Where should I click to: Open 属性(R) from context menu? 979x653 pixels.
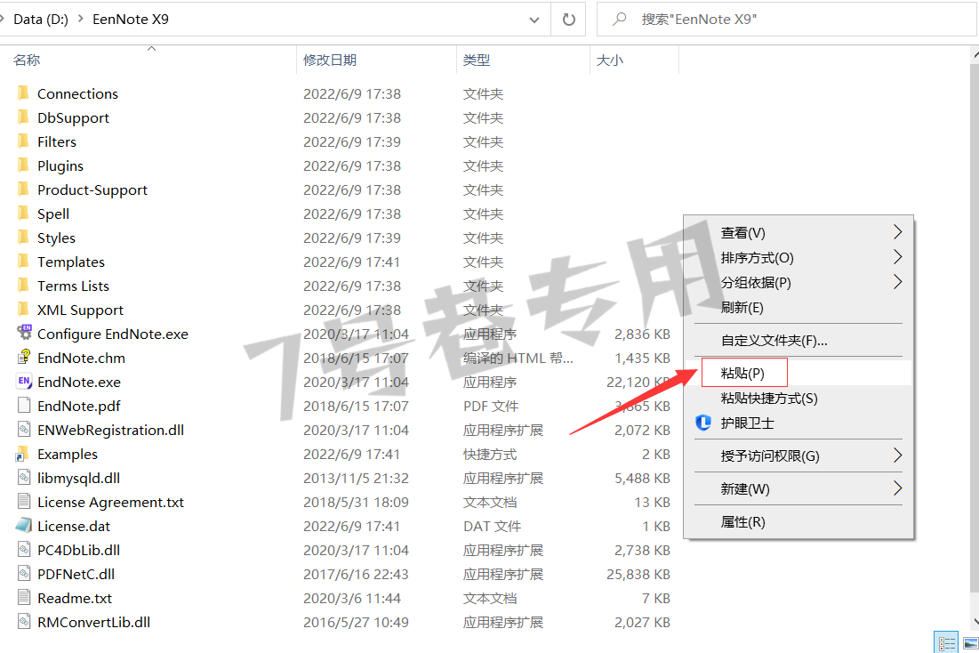(742, 521)
